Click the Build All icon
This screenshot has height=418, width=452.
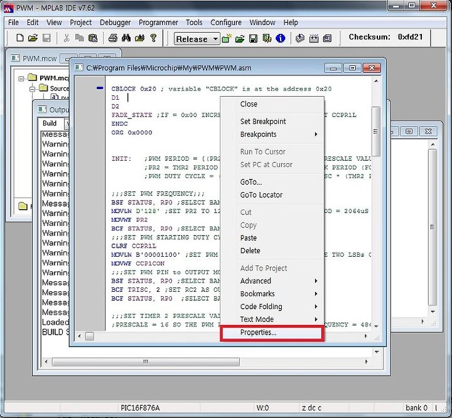point(314,38)
